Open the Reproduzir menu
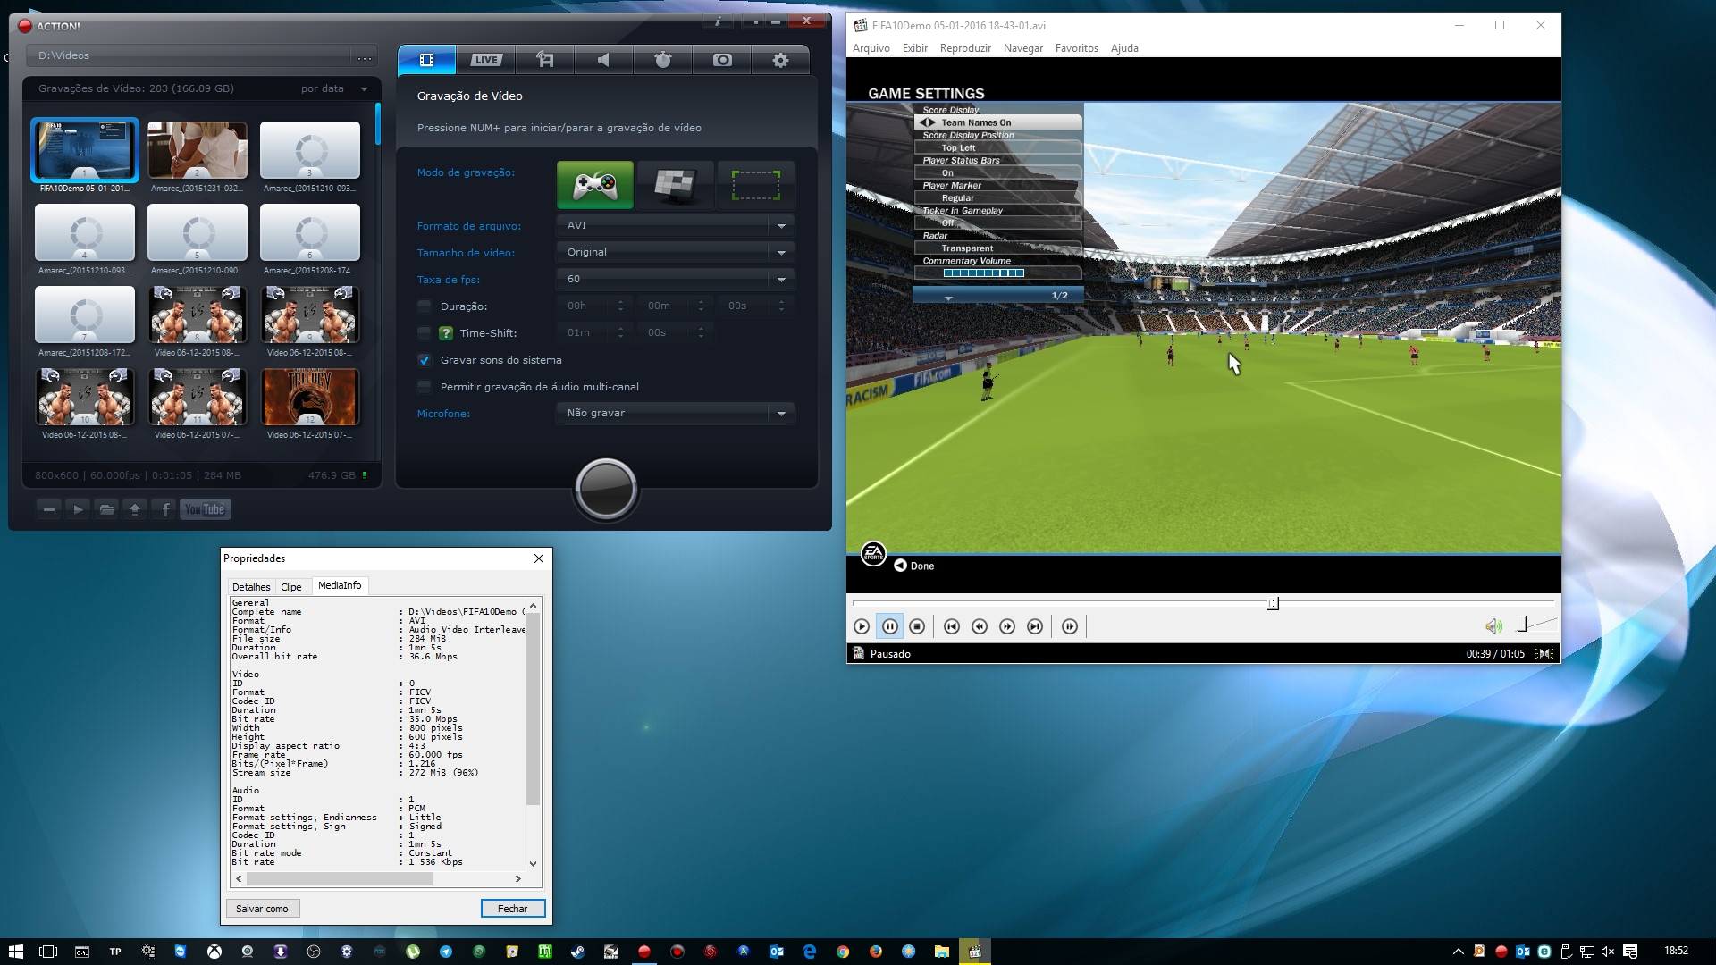This screenshot has height=965, width=1716. (x=965, y=48)
